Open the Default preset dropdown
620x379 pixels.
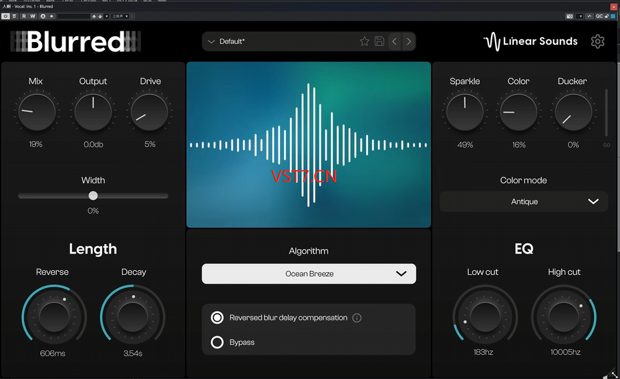pos(281,41)
